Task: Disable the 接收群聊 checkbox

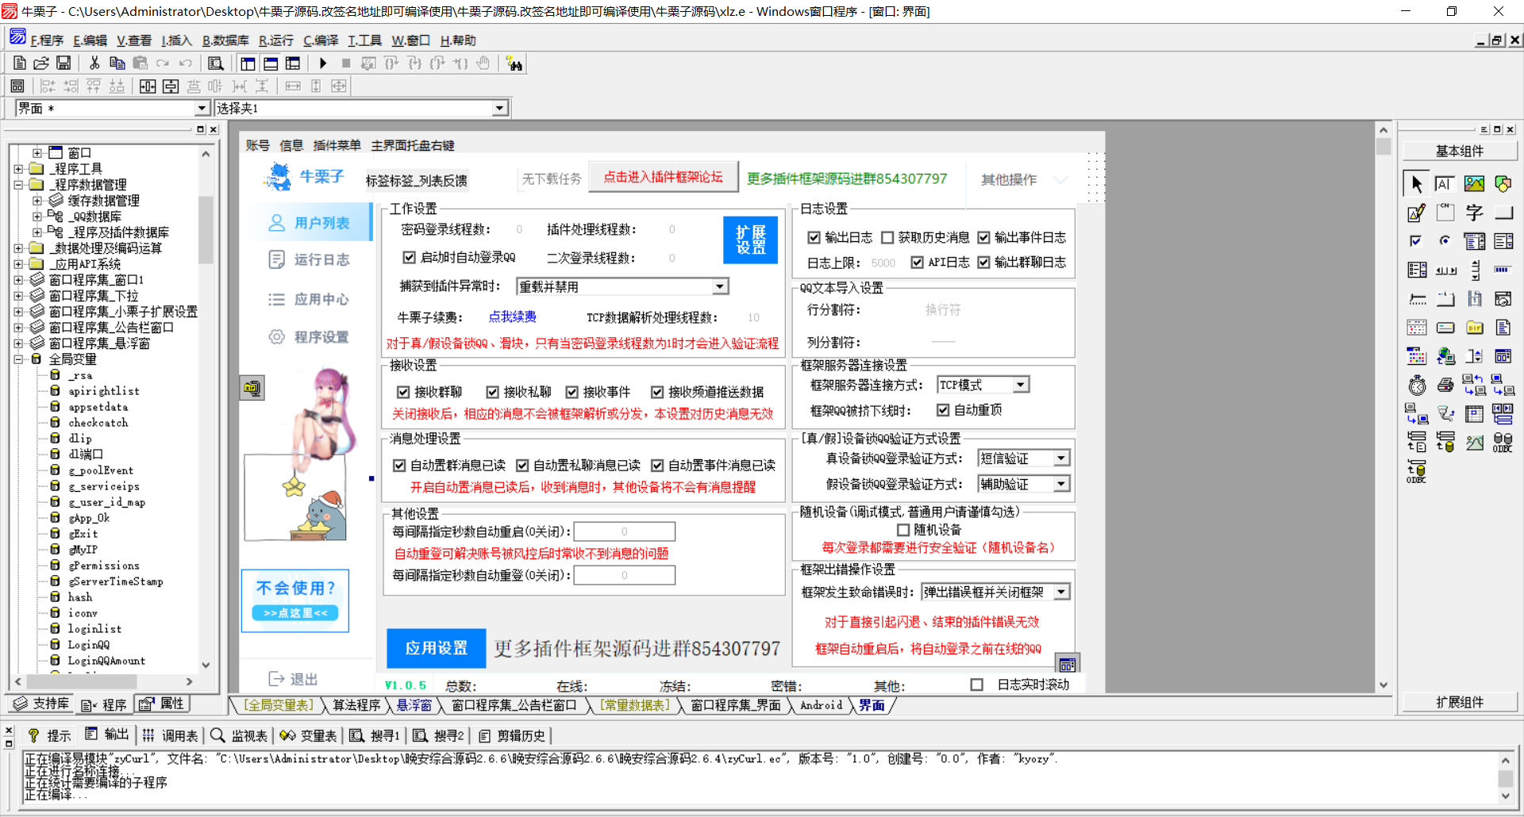Action: pyautogui.click(x=403, y=391)
